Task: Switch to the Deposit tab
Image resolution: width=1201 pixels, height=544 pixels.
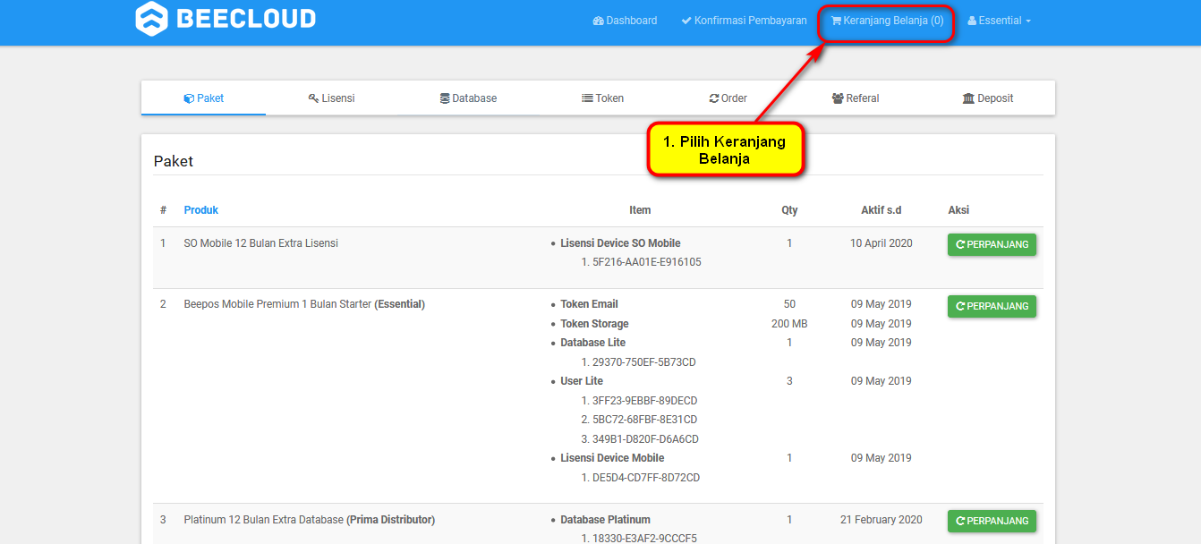Action: click(x=988, y=98)
